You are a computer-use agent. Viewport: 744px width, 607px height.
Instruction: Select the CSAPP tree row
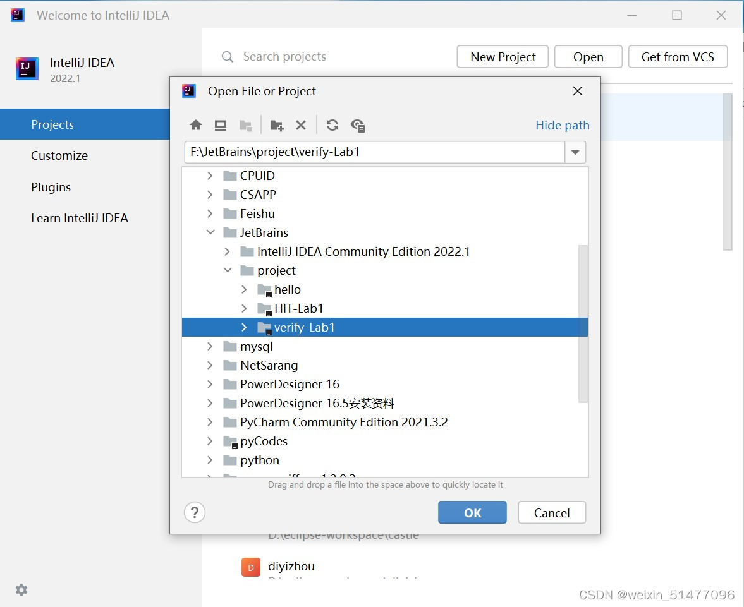click(x=385, y=195)
